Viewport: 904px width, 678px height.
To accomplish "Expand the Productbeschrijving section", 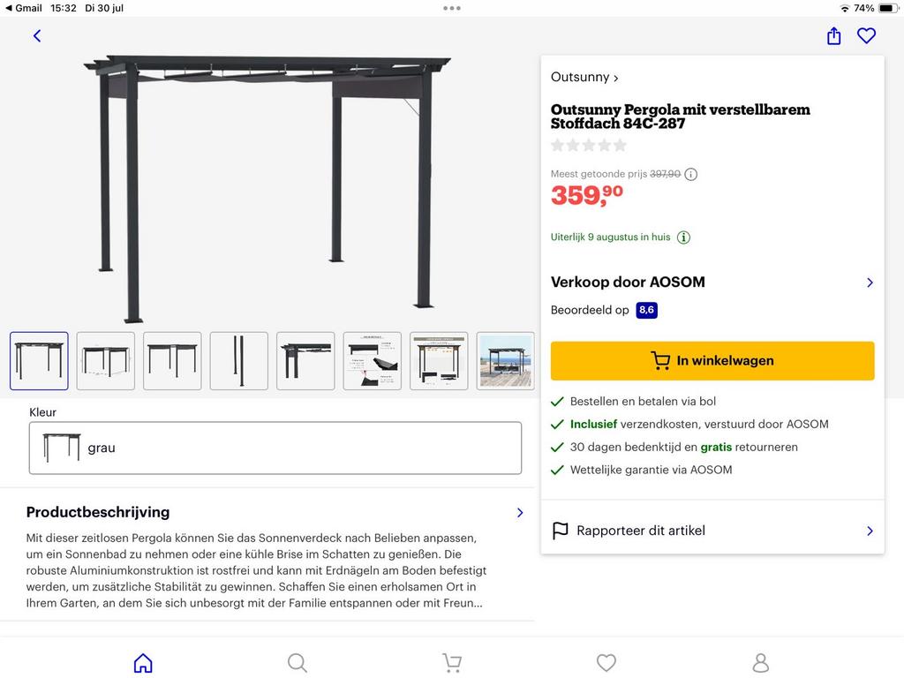I will [x=520, y=512].
